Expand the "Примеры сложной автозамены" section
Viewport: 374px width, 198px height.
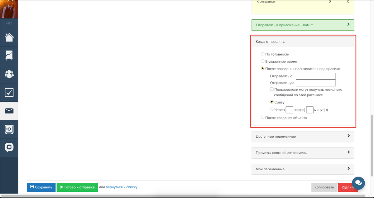coord(303,153)
